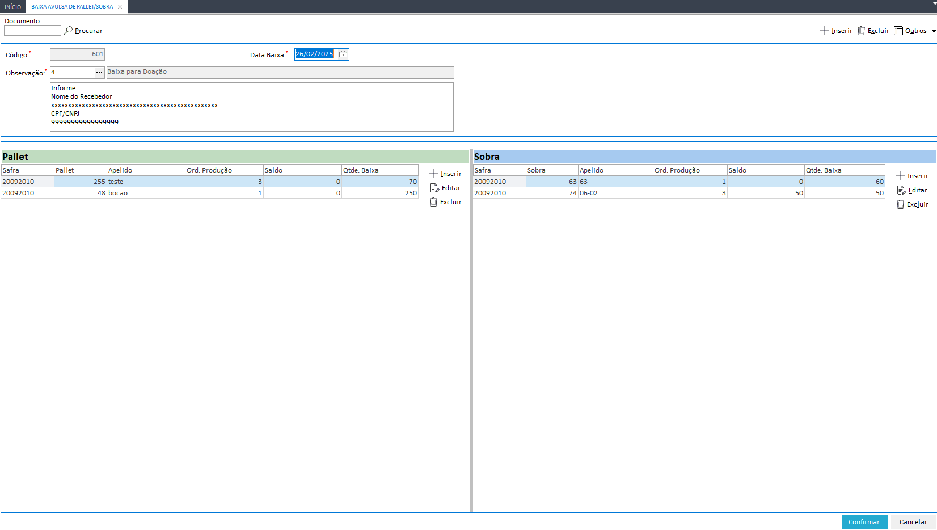
Task: Click the Apelido header in Sobra table
Action: [x=615, y=170]
